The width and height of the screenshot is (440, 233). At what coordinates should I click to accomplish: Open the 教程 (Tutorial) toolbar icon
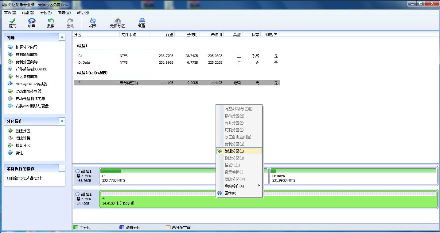(142, 23)
